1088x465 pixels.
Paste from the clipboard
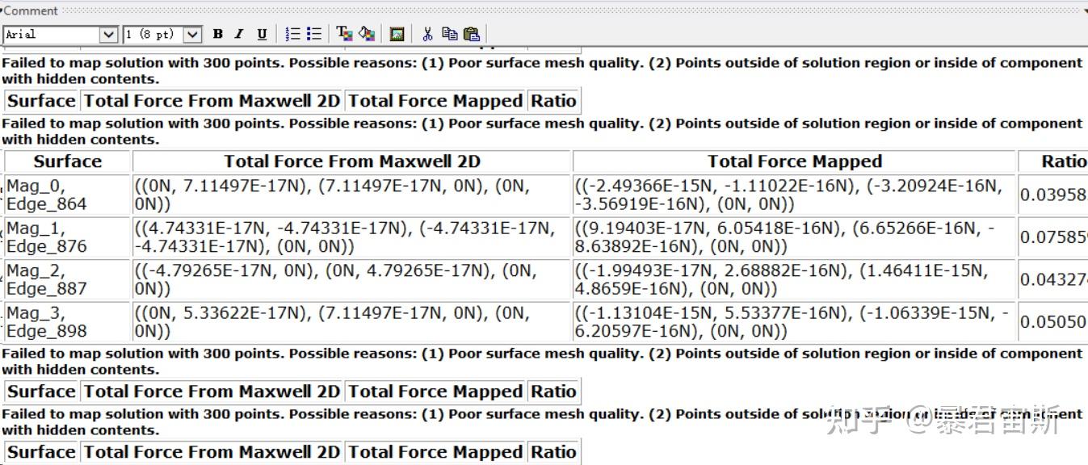pos(472,34)
